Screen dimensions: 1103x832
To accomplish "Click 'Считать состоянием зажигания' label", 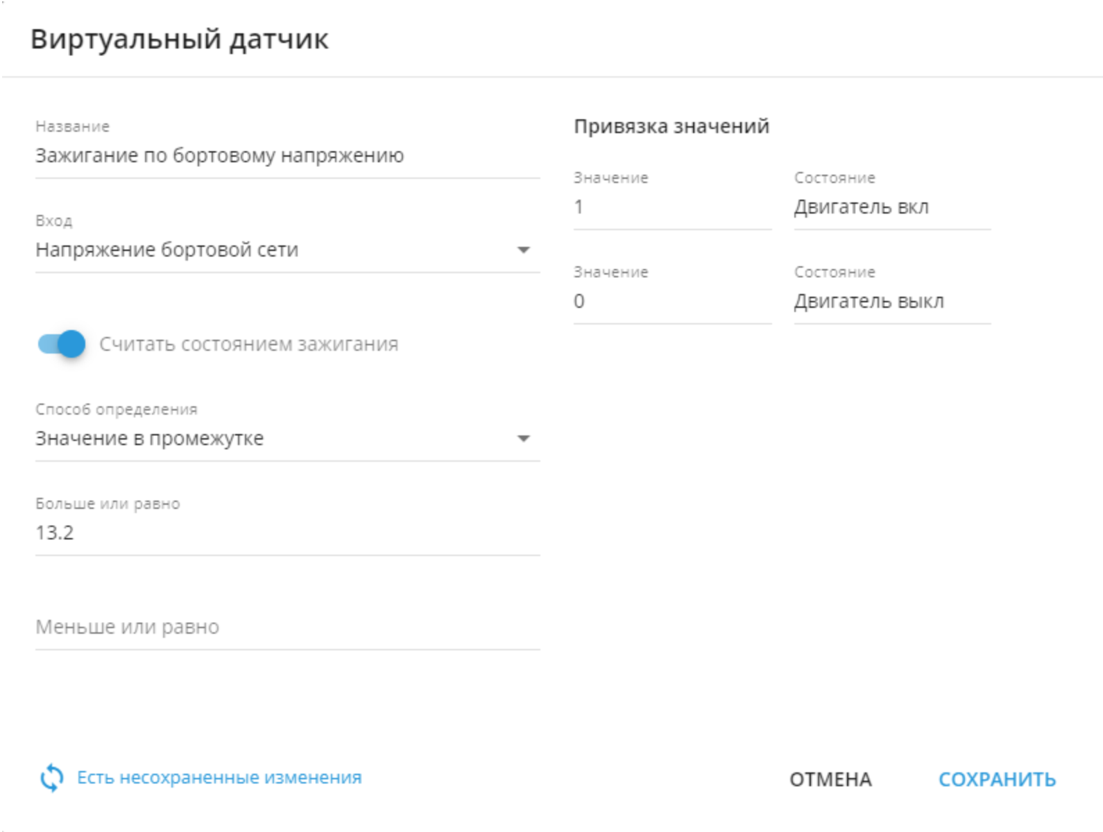I will (248, 344).
